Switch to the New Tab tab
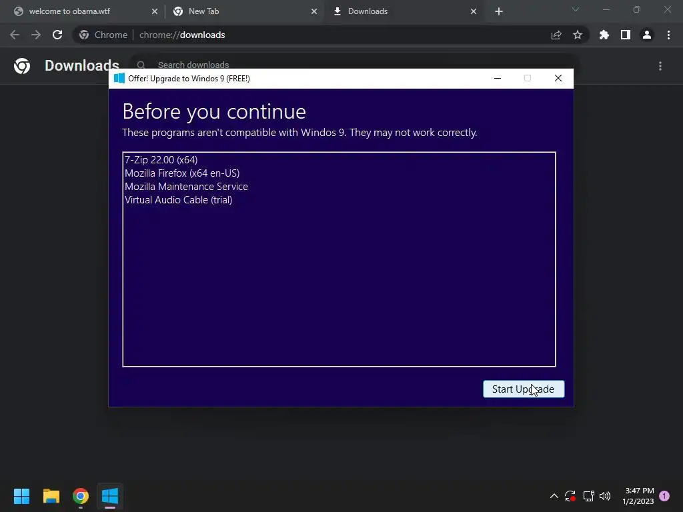 click(244, 11)
